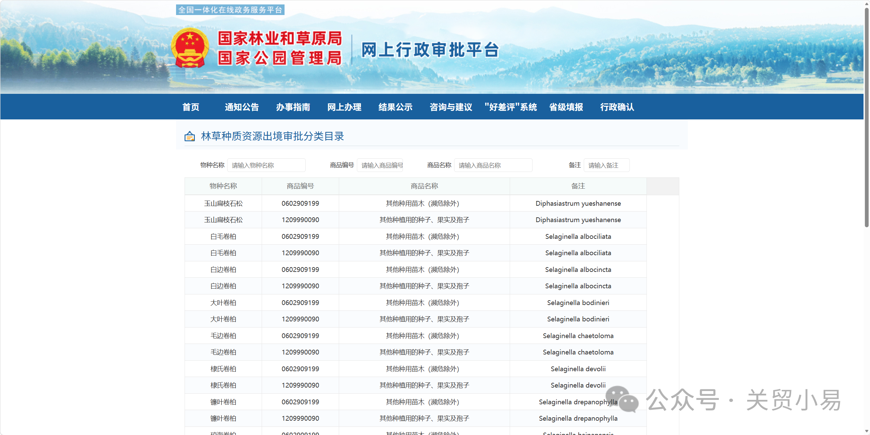Click the 网上行政审批平台 banner title
The width and height of the screenshot is (870, 435).
430,50
